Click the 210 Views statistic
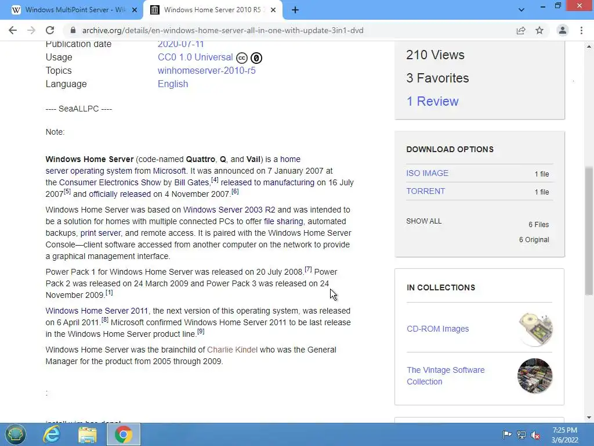594x446 pixels. coord(435,55)
